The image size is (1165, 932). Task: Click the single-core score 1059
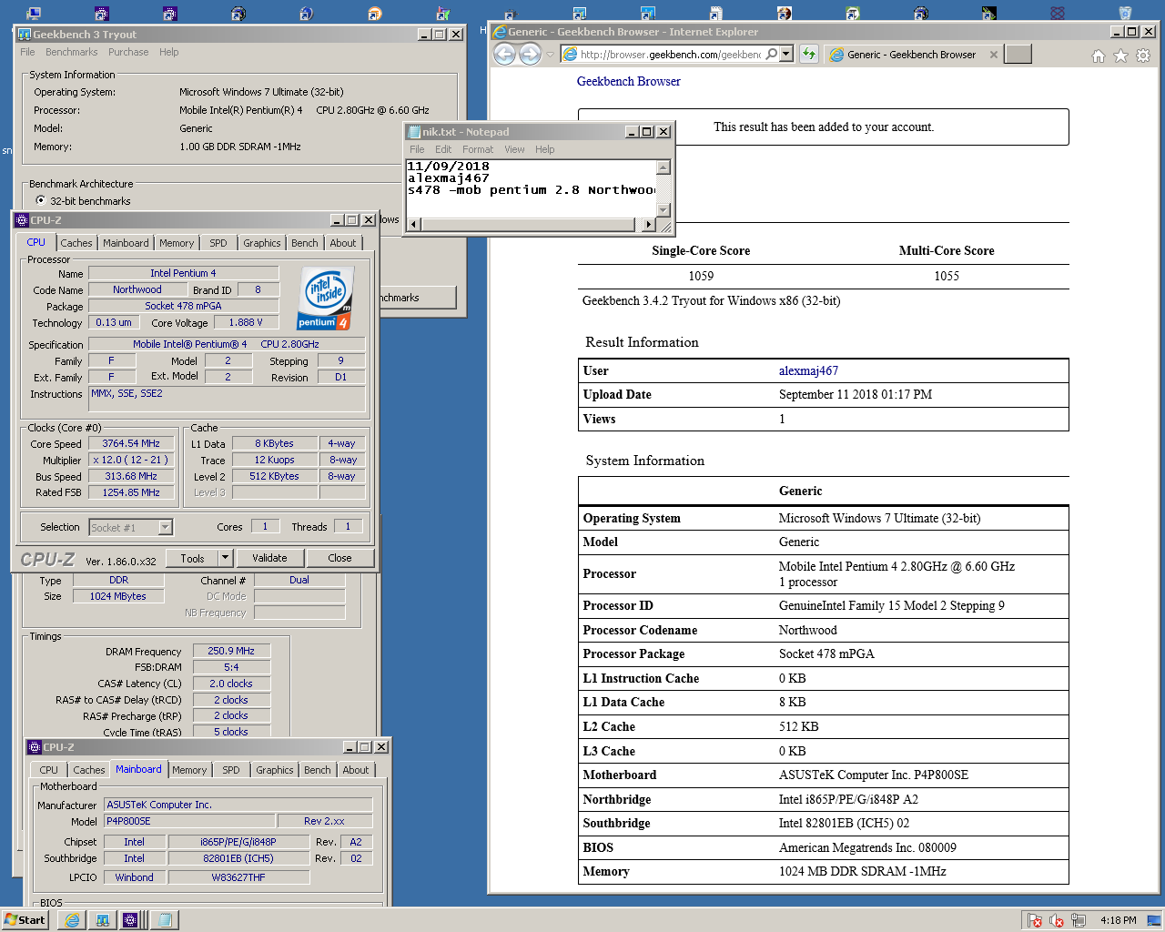701,276
